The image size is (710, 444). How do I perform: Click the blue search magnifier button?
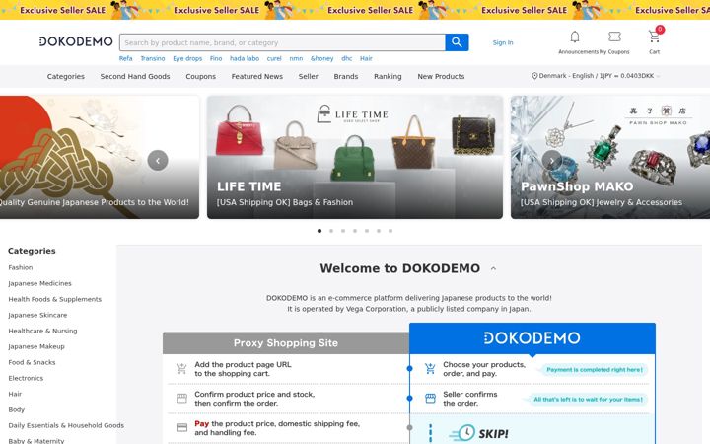click(457, 42)
